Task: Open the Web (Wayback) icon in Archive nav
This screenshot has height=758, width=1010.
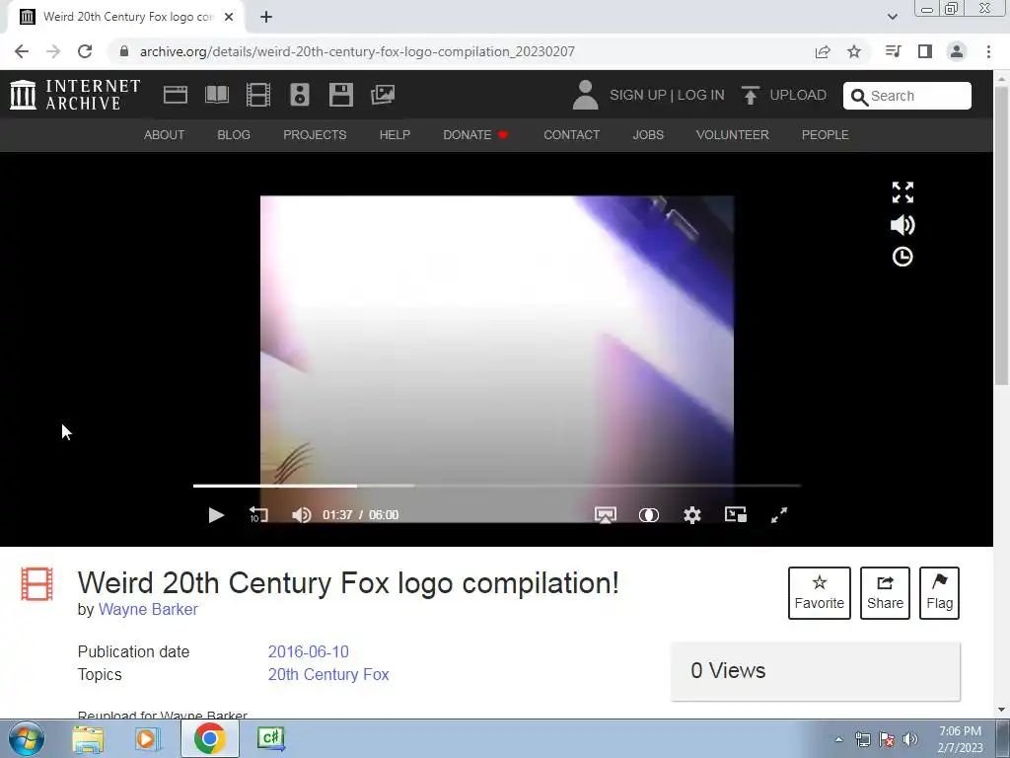Action: [x=176, y=95]
